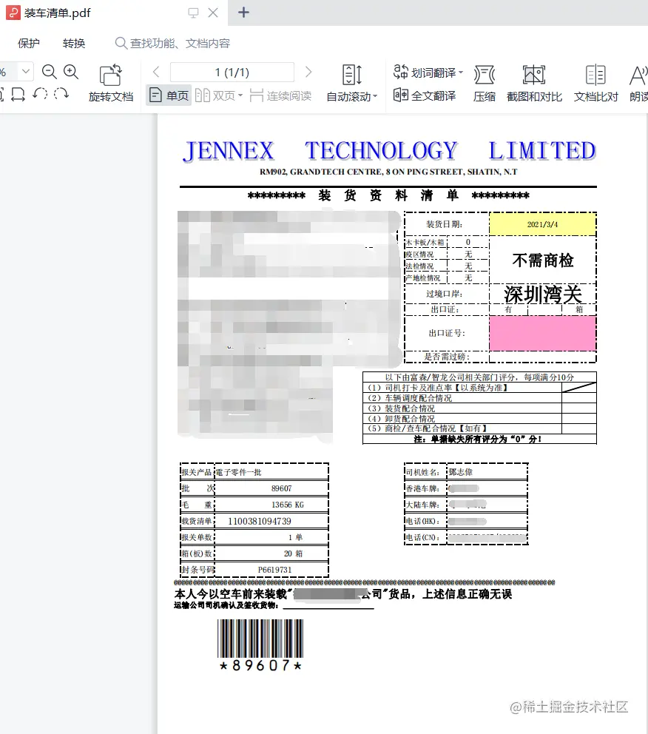The width and height of the screenshot is (648, 734).
Task: Click the barcode image *89607*
Action: [260, 644]
